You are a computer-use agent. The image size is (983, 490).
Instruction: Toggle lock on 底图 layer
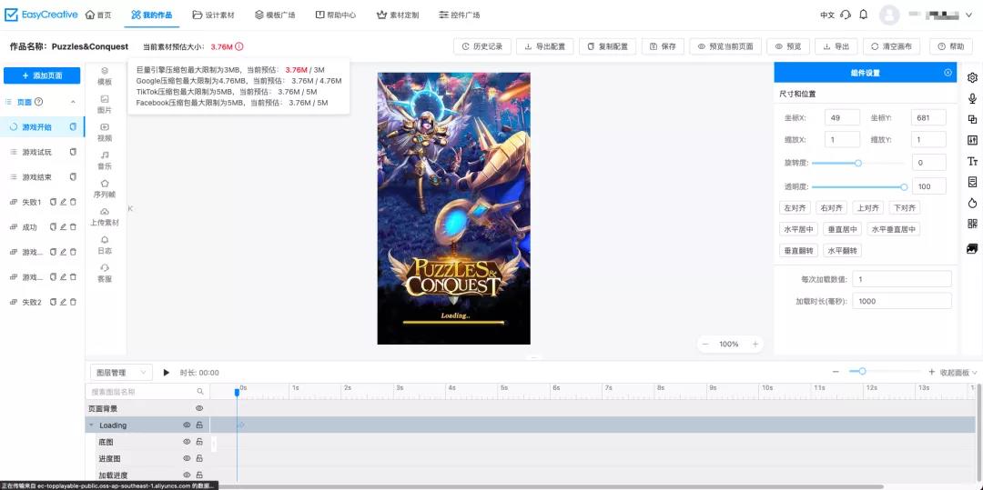[199, 442]
